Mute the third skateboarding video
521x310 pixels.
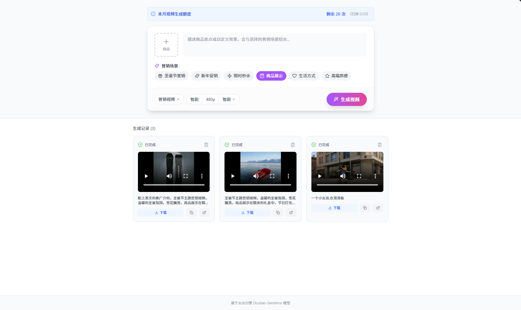tap(343, 176)
